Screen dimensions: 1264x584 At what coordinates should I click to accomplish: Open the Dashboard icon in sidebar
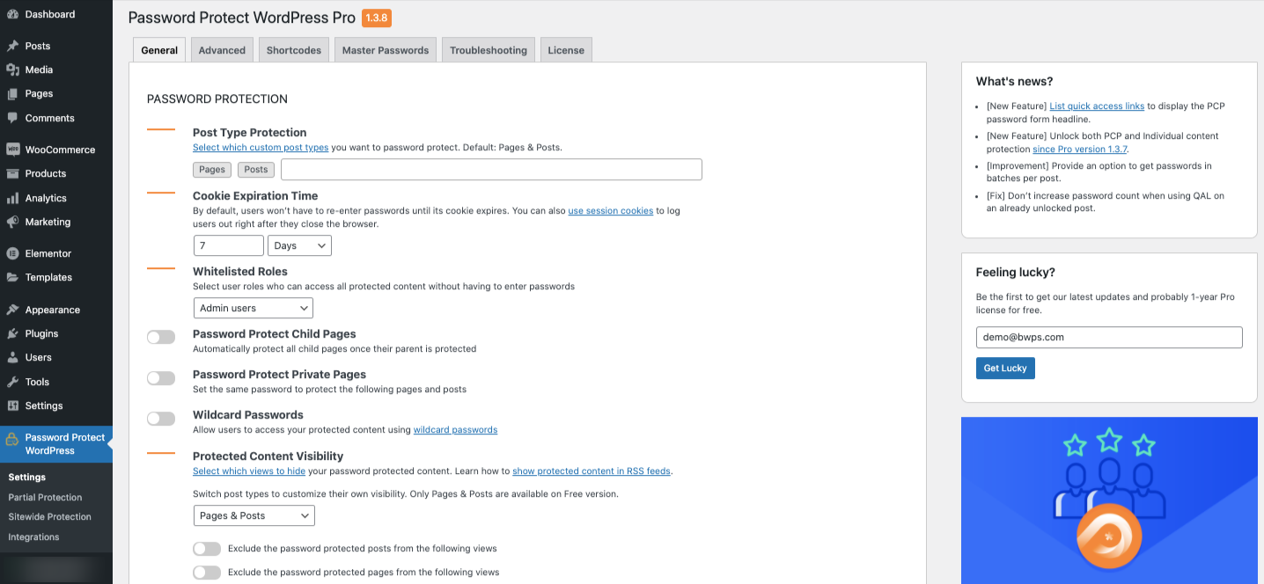pyautogui.click(x=12, y=14)
